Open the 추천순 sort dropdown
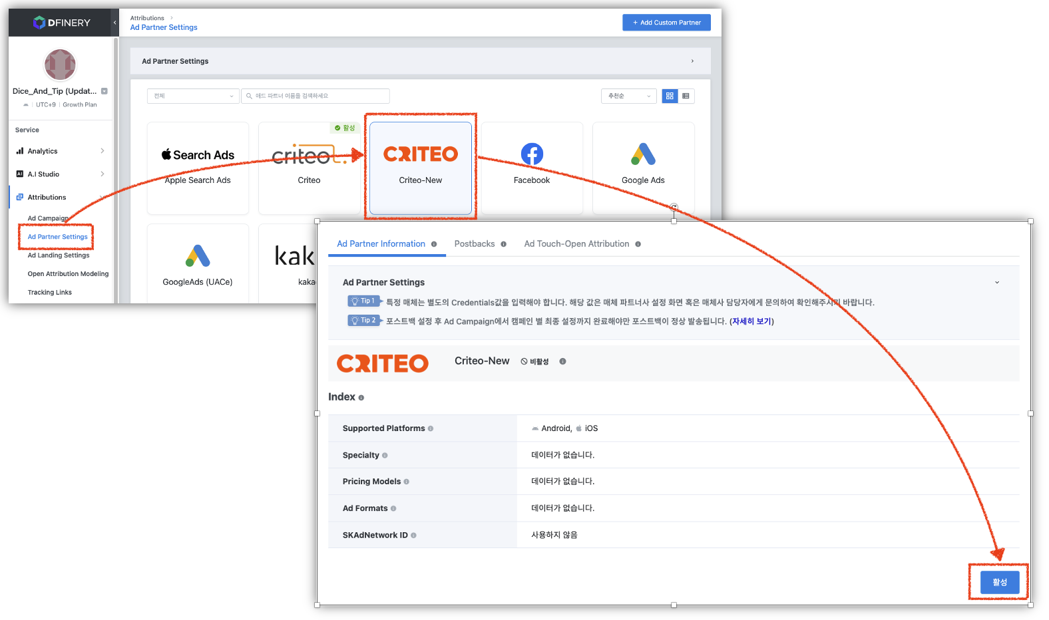1049x620 pixels. [x=629, y=96]
